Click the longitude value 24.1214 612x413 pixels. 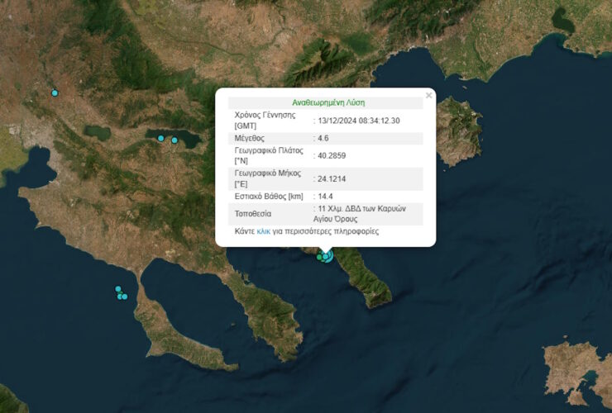[x=331, y=178]
